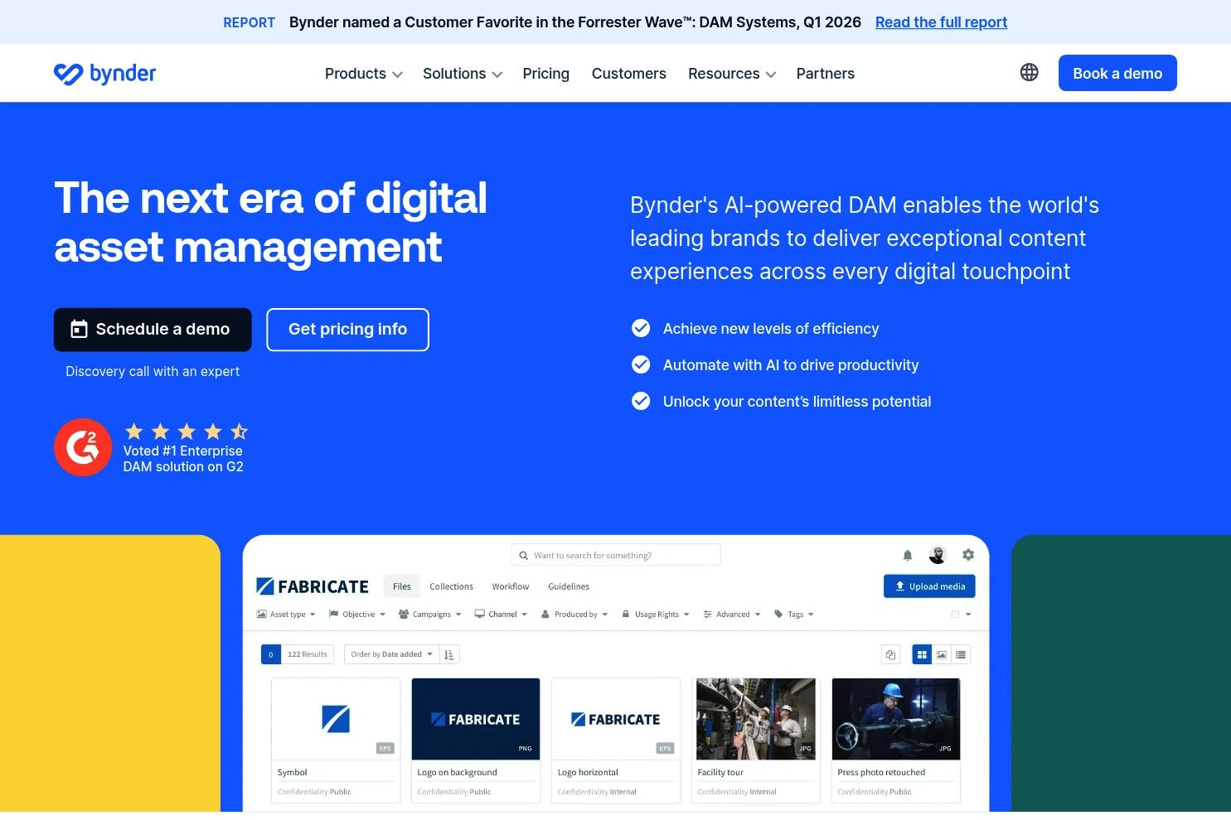Switch to the Guidelines tab
The width and height of the screenshot is (1231, 820).
(569, 586)
